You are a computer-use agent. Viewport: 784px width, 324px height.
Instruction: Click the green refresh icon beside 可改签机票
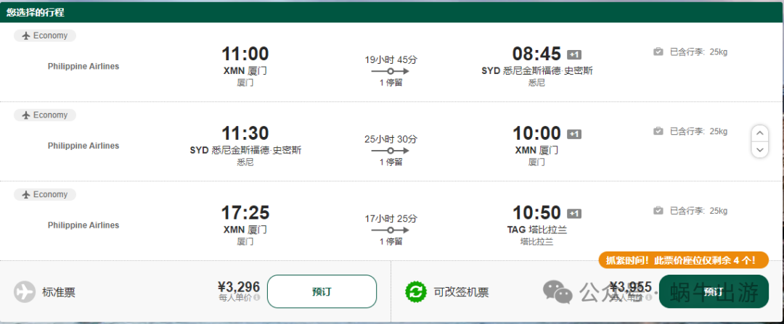[x=416, y=292]
